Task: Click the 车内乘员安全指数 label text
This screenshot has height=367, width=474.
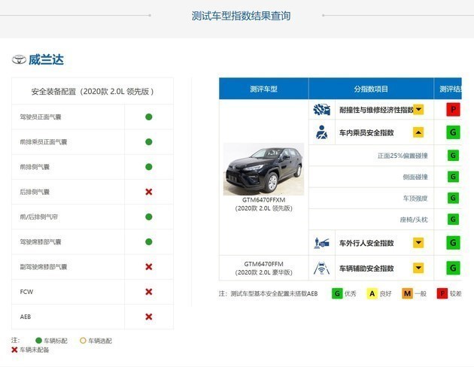Action: click(x=366, y=132)
